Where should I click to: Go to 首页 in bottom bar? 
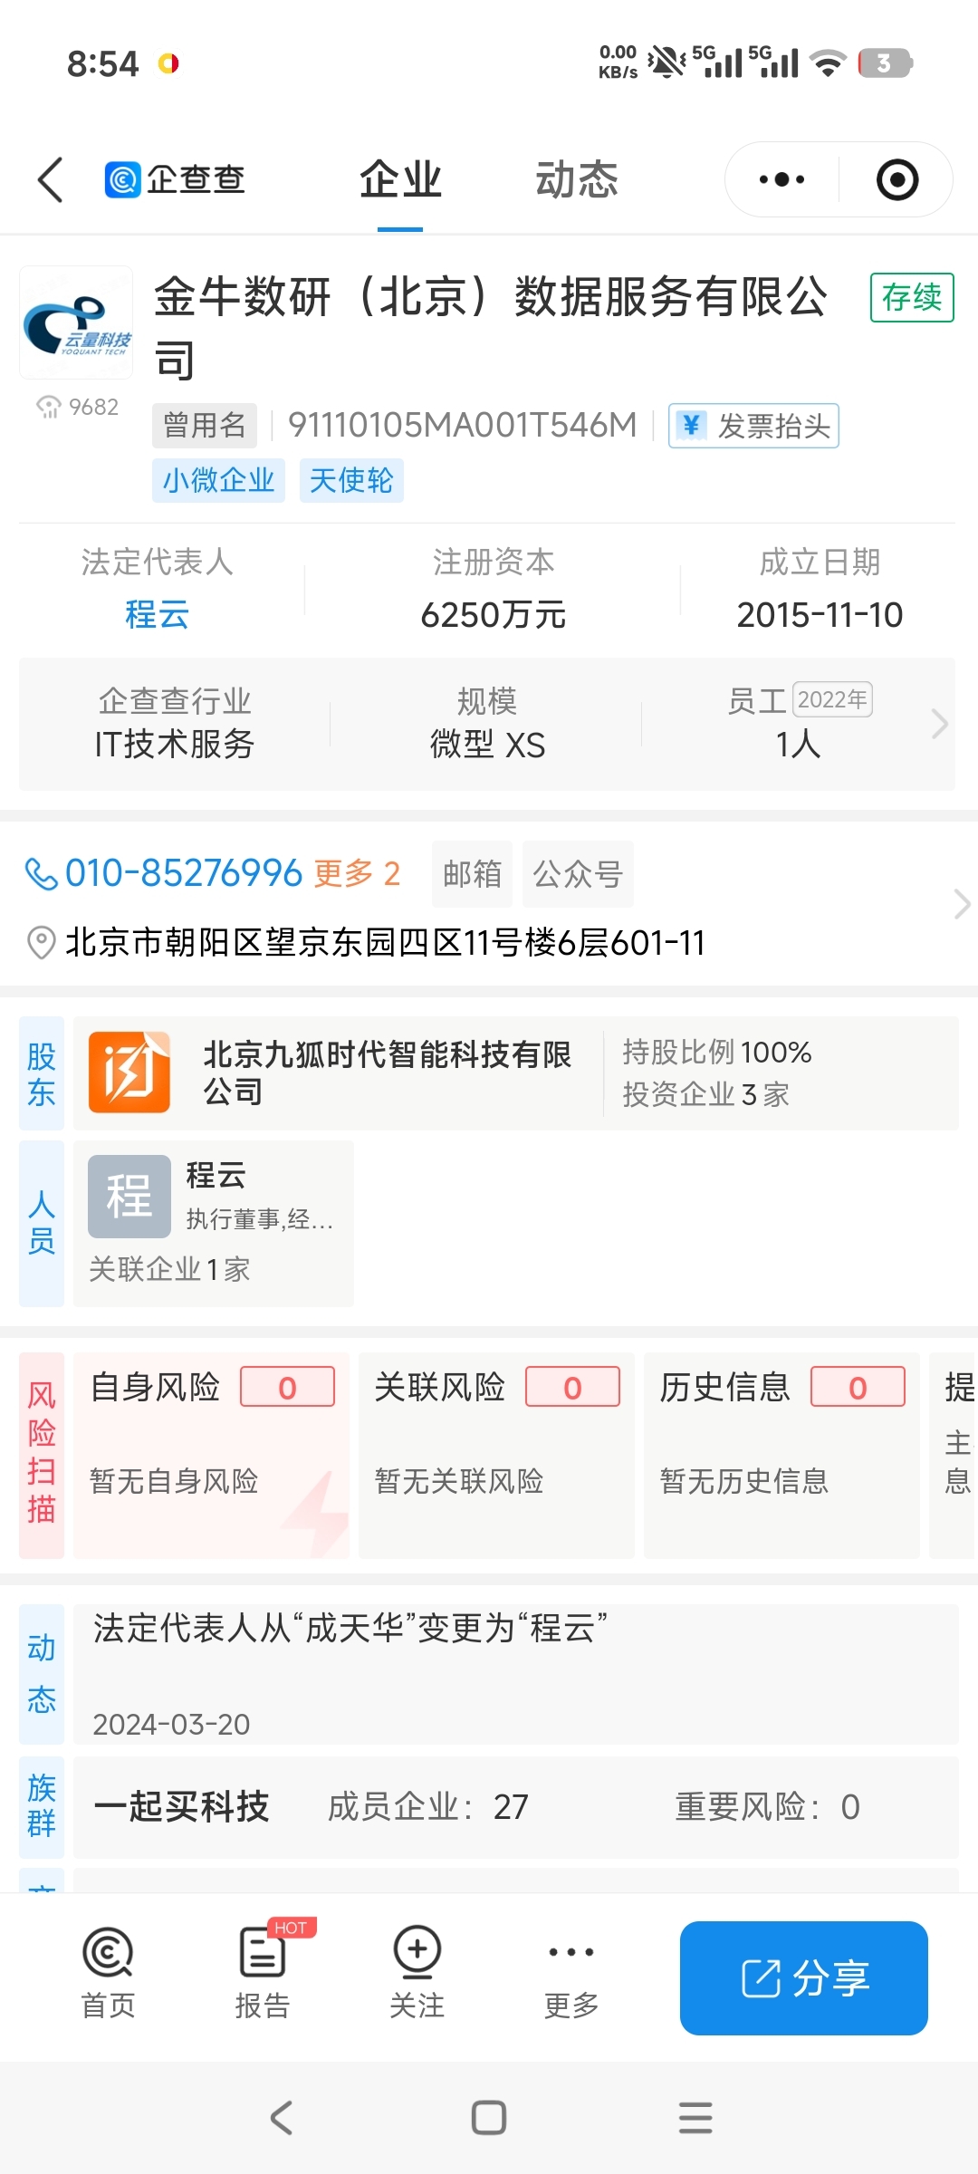pyautogui.click(x=108, y=1973)
